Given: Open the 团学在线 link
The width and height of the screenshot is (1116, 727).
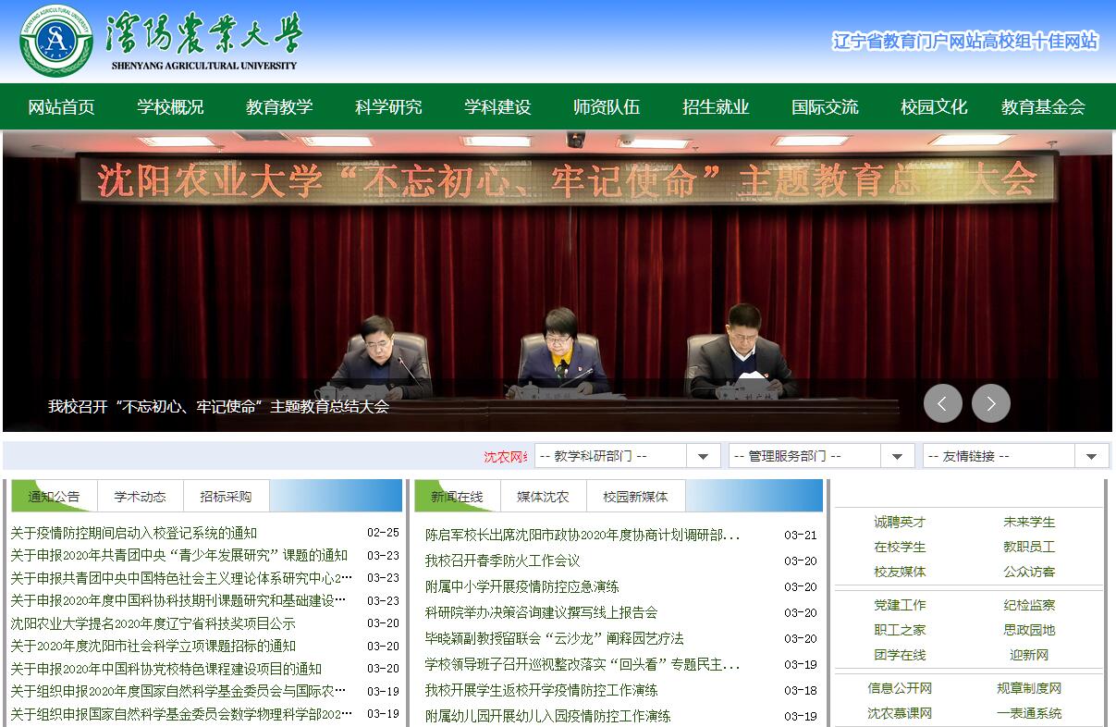Looking at the screenshot, I should [900, 655].
